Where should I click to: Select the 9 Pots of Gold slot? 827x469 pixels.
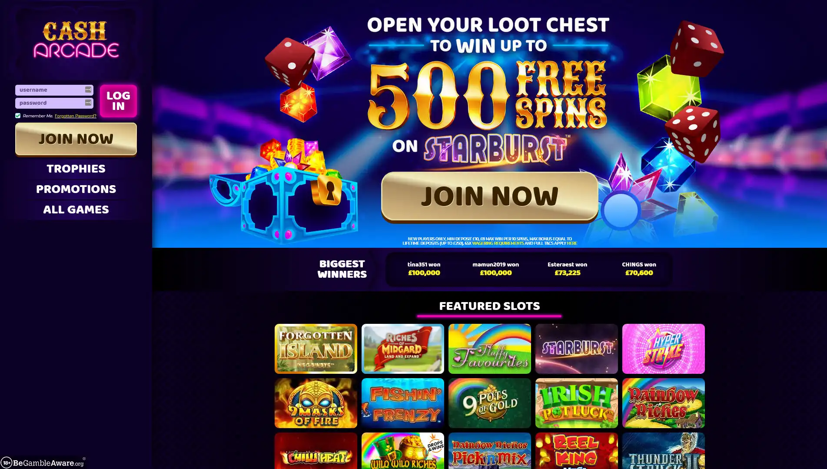pyautogui.click(x=489, y=403)
